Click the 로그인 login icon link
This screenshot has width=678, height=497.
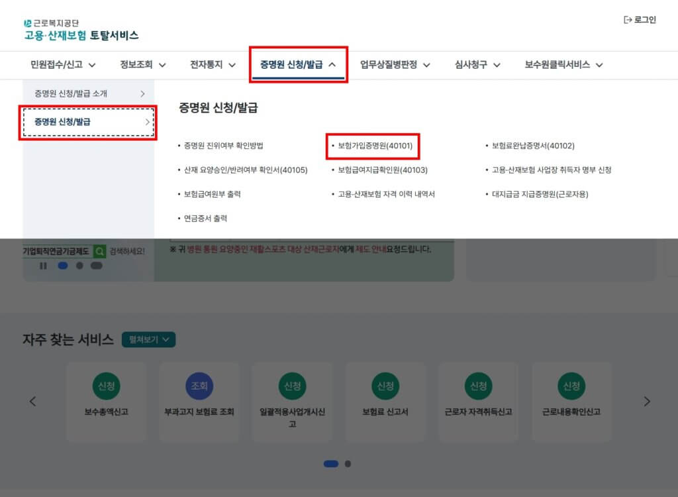(640, 20)
